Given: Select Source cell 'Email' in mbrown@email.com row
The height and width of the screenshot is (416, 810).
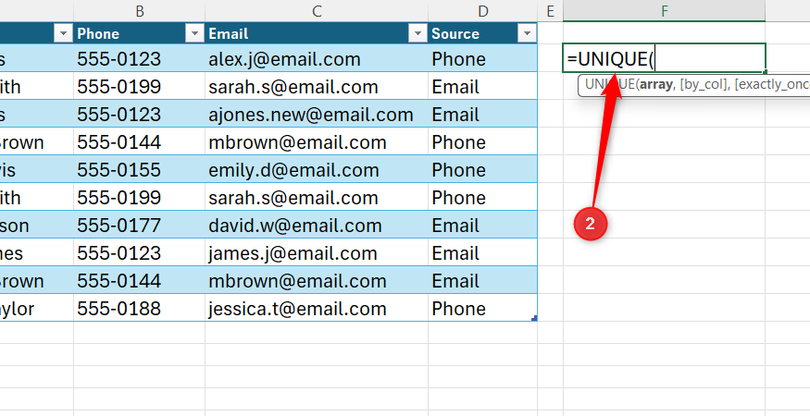Looking at the screenshot, I should (x=482, y=281).
